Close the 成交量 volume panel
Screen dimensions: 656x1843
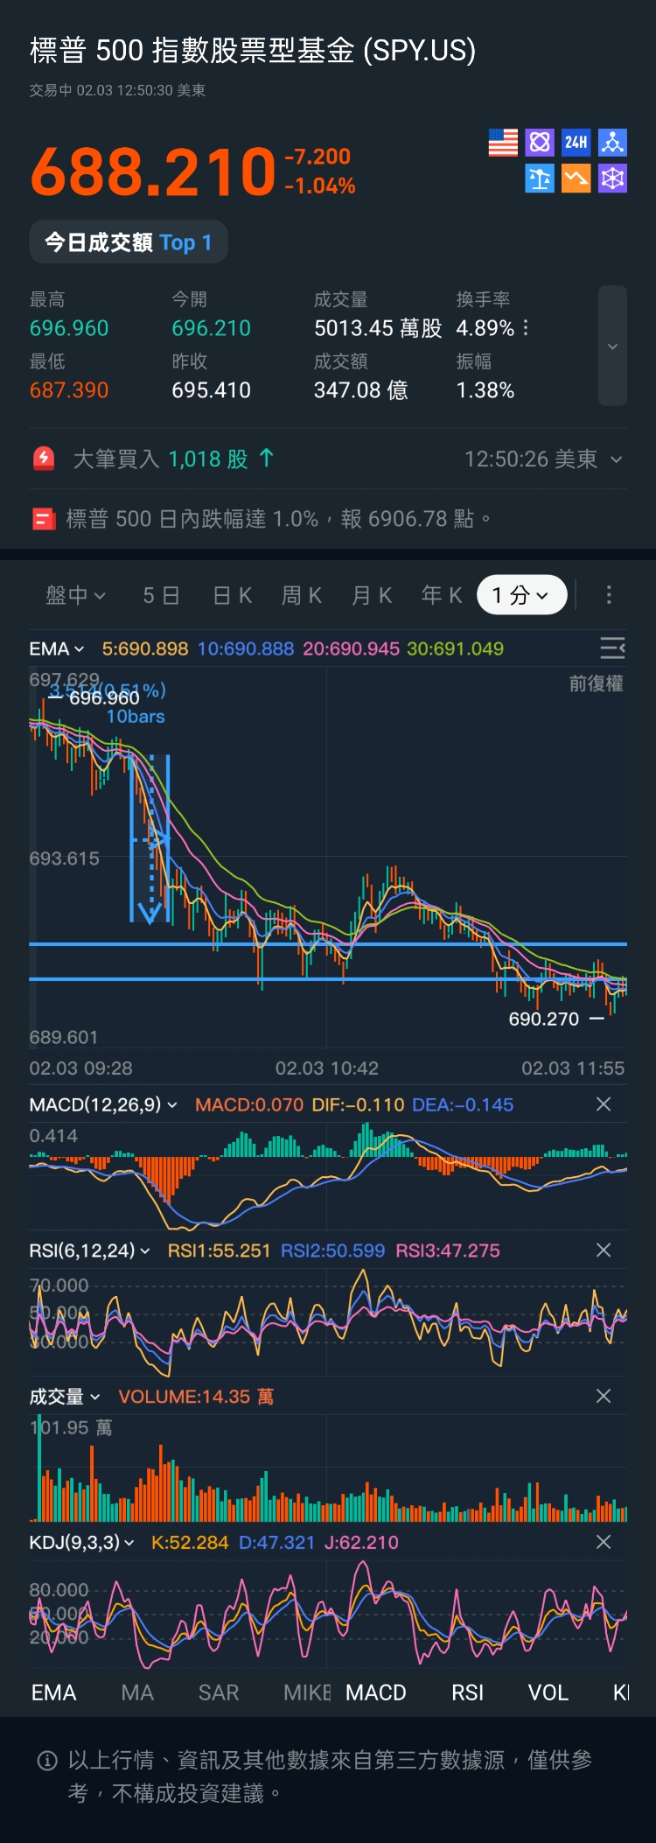coord(604,1396)
